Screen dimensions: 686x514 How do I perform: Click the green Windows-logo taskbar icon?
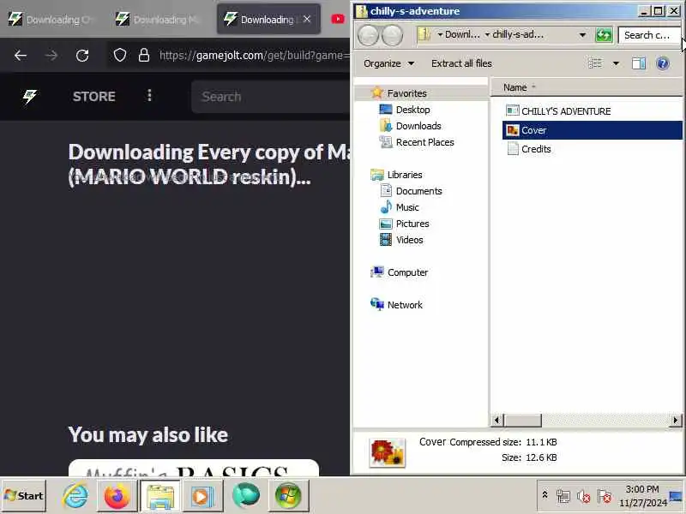tap(288, 496)
